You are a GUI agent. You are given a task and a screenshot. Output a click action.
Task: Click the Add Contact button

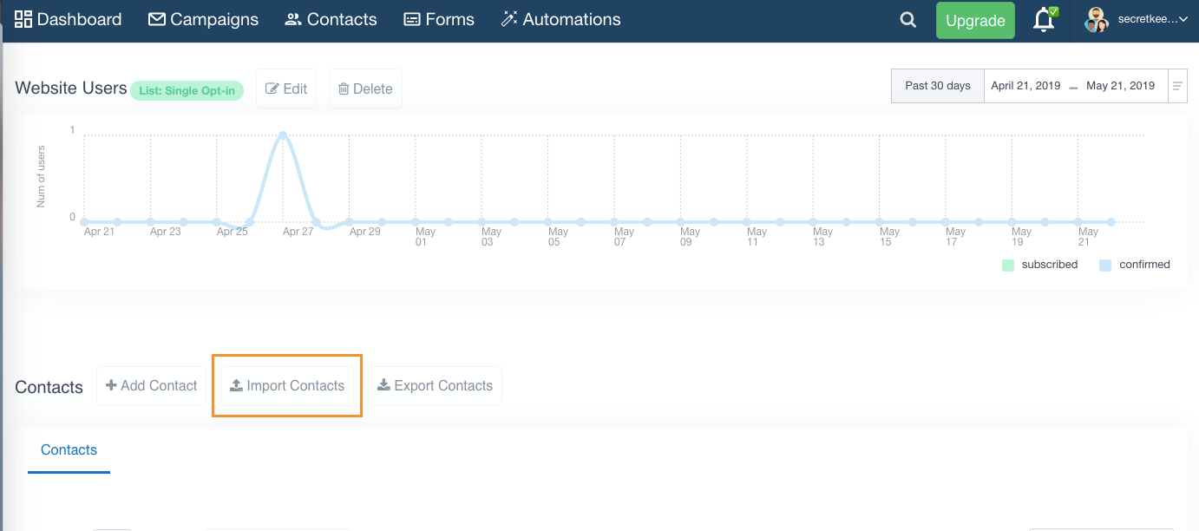pyautogui.click(x=151, y=386)
